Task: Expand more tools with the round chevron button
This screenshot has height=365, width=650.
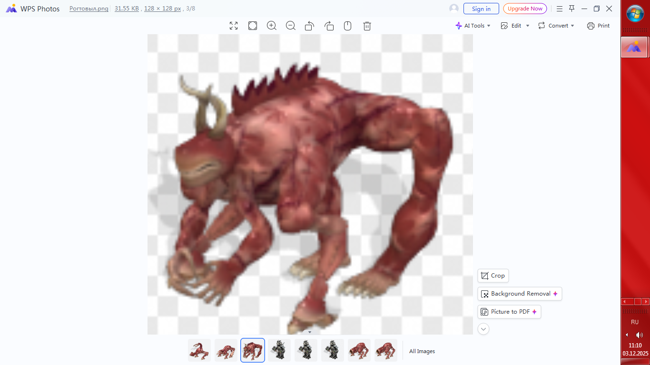Action: [x=483, y=329]
